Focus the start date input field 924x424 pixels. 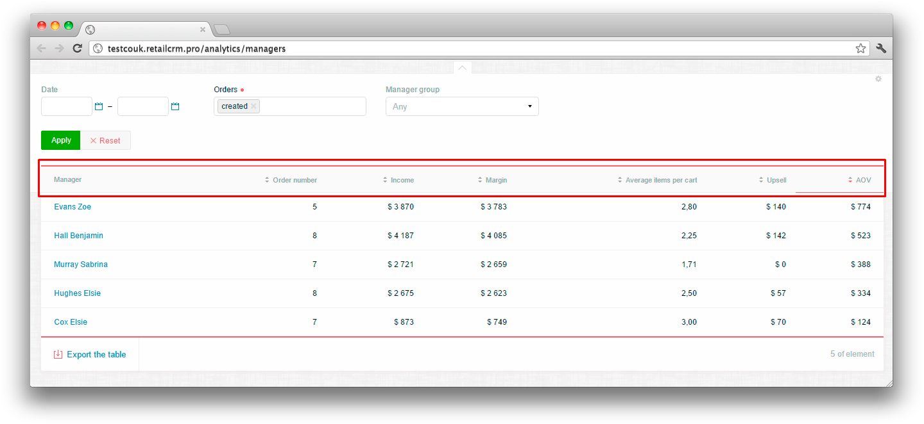tap(67, 106)
